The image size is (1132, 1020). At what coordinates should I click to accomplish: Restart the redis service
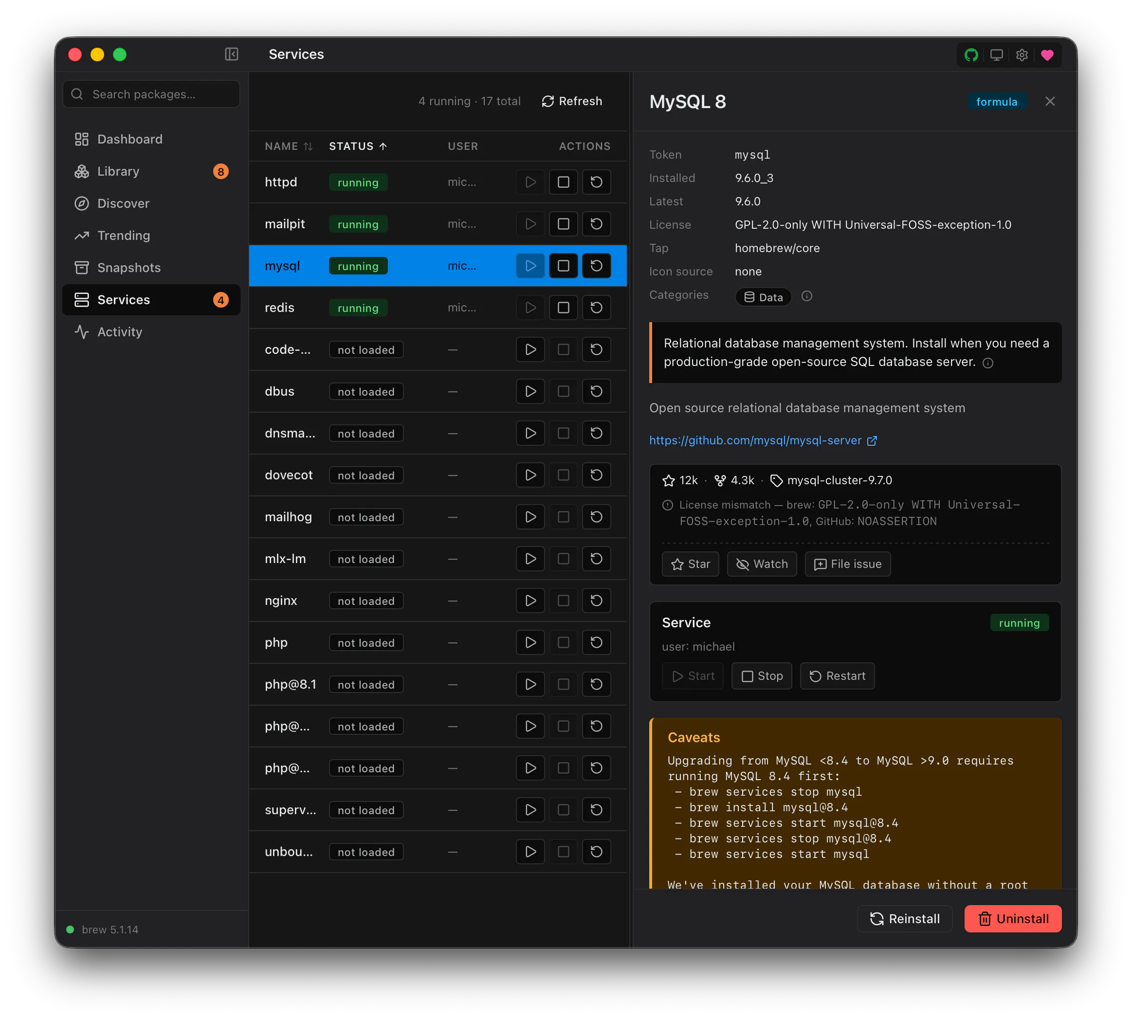point(596,308)
